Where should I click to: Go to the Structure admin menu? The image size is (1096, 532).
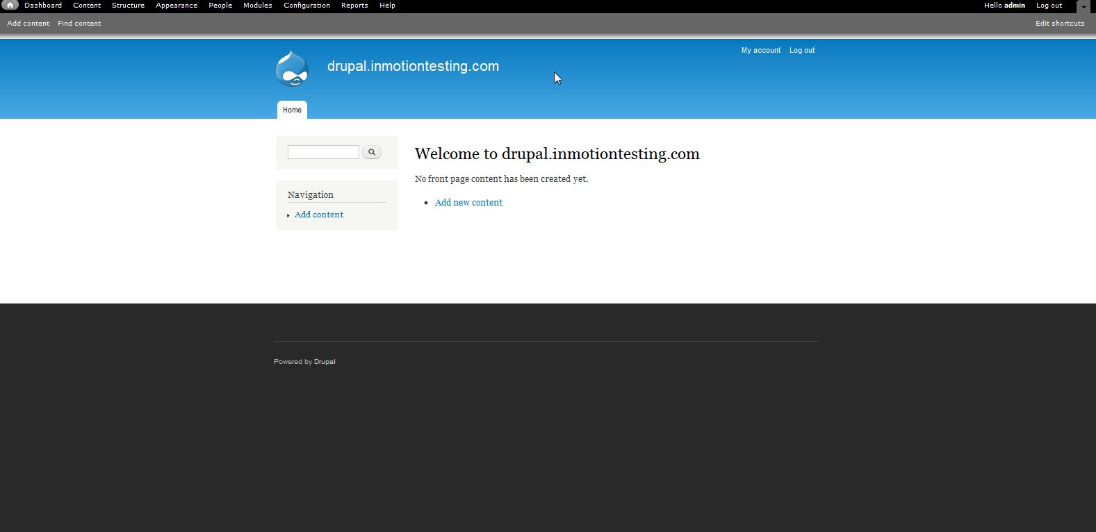click(128, 6)
